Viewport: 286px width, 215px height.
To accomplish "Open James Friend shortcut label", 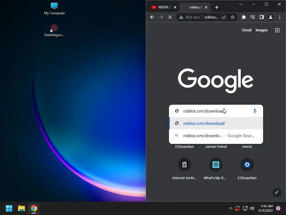I will tap(216, 147).
